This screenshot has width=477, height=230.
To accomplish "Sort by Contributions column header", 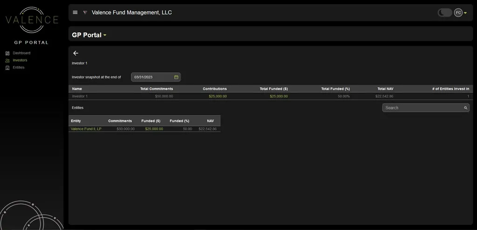I will 215,89.
